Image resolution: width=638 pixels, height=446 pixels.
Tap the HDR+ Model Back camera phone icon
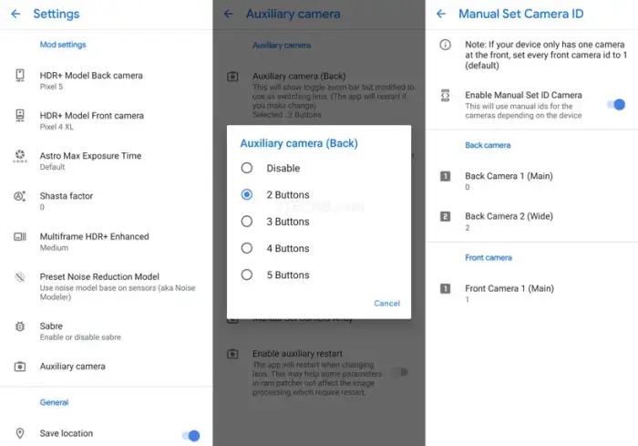point(20,76)
